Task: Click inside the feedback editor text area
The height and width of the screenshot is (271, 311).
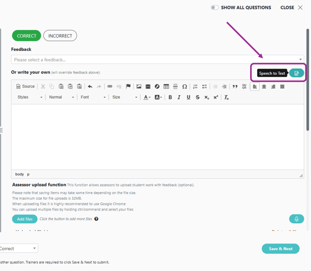Action: [x=158, y=137]
